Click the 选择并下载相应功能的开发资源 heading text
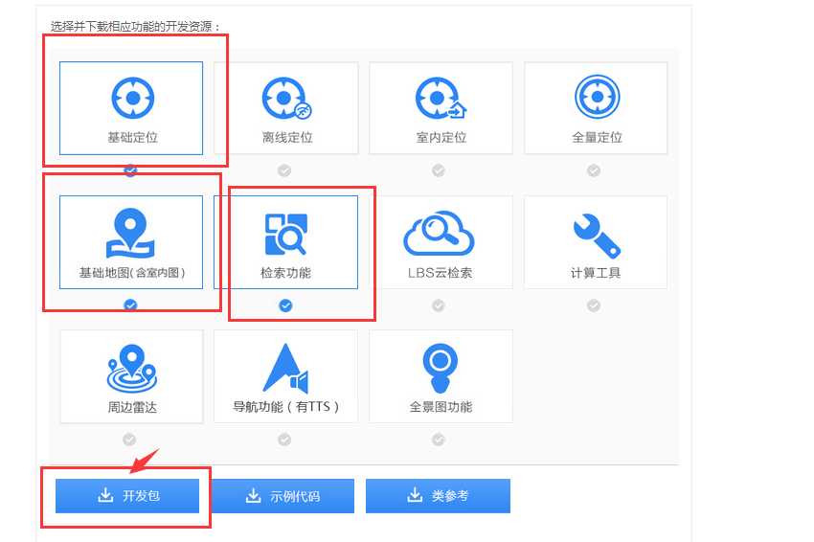 click(135, 26)
